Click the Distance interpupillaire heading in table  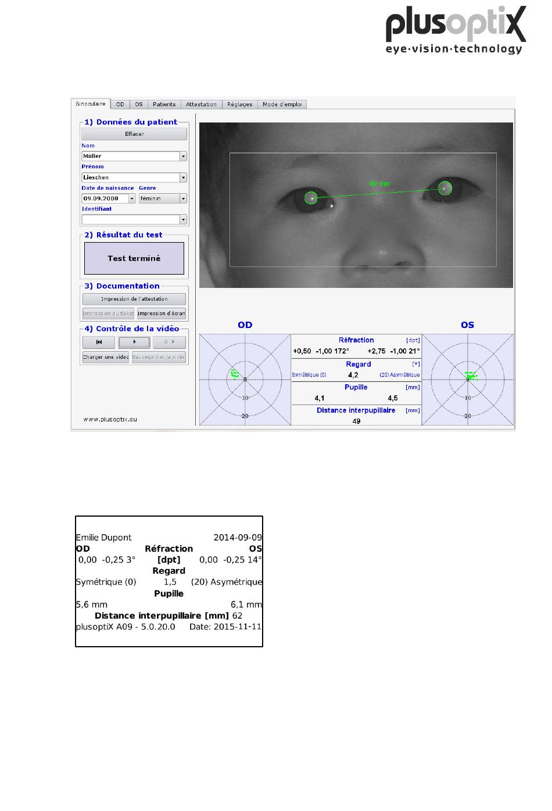tap(356, 410)
